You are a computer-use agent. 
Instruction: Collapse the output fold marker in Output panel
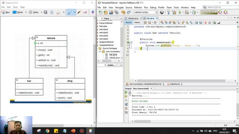click(130, 93)
